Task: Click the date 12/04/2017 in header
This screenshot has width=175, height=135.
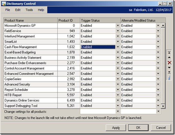Action: click(x=163, y=10)
